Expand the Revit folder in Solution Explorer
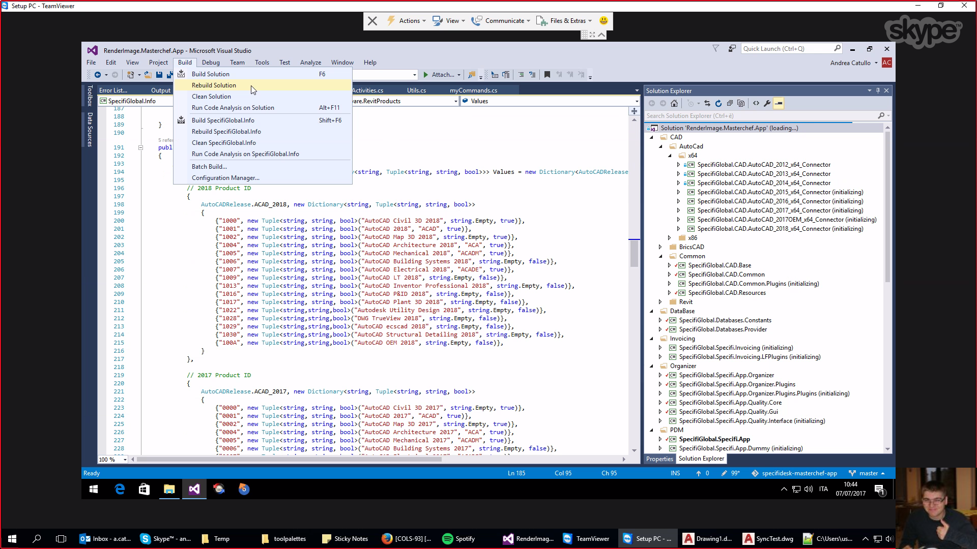Viewport: 977px width, 549px height. 660,302
